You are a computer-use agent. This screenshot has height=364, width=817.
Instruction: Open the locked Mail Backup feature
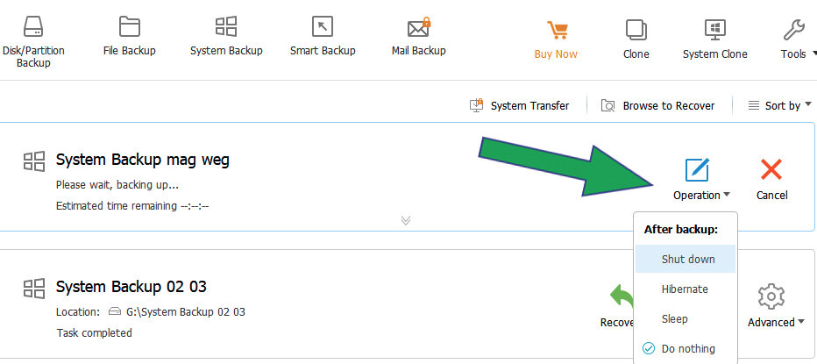tap(418, 35)
